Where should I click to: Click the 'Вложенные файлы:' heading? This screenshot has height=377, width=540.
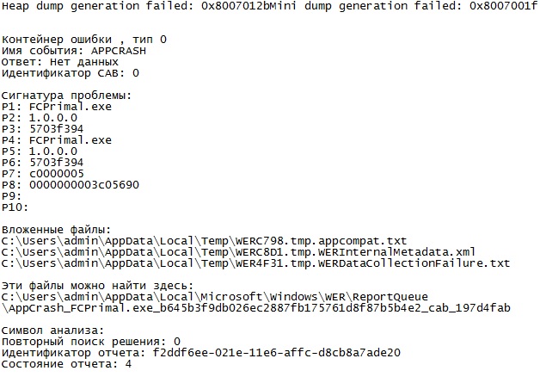(56, 229)
